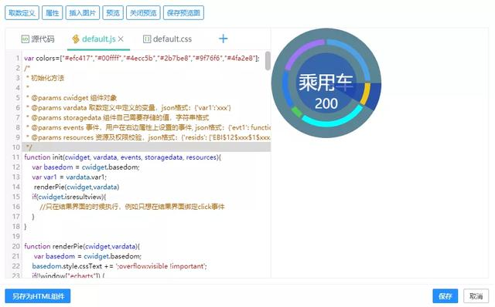The width and height of the screenshot is (495, 307).
Task: Click the if(cwidget.isresultview) line
Action: pyautogui.click(x=69, y=197)
